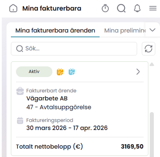Refresh the billable matters list
160x157 pixels.
coord(148,49)
